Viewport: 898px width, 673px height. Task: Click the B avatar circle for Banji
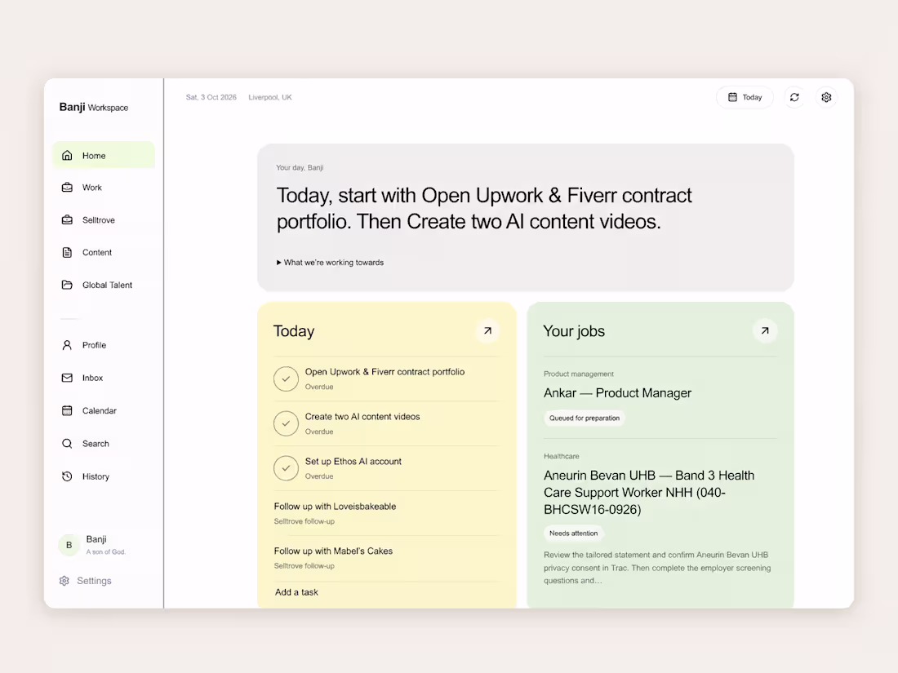tap(69, 545)
